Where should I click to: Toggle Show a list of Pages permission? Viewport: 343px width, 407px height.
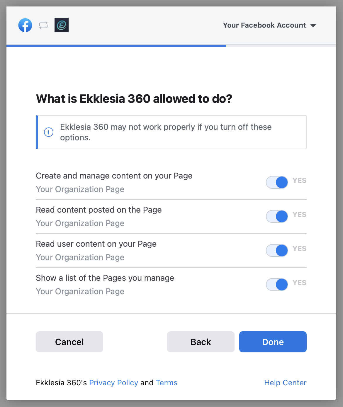click(277, 285)
